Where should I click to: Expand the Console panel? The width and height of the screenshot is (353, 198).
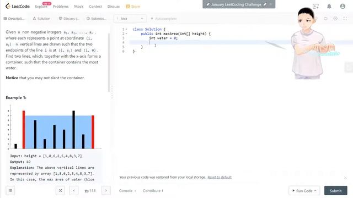(x=127, y=191)
